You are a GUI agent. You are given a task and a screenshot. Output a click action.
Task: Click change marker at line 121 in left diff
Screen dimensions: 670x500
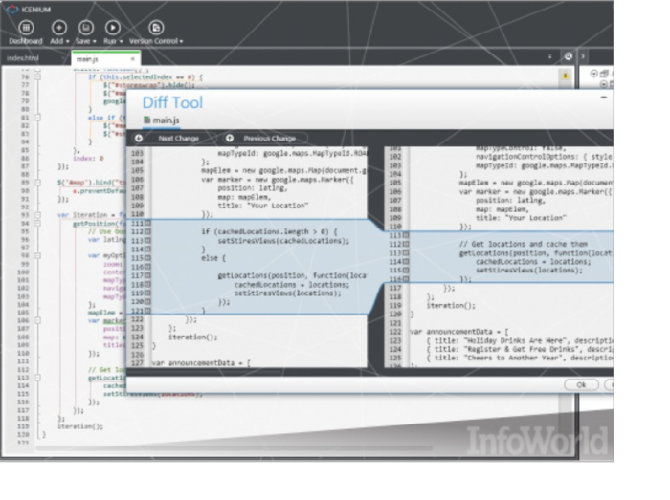147,311
